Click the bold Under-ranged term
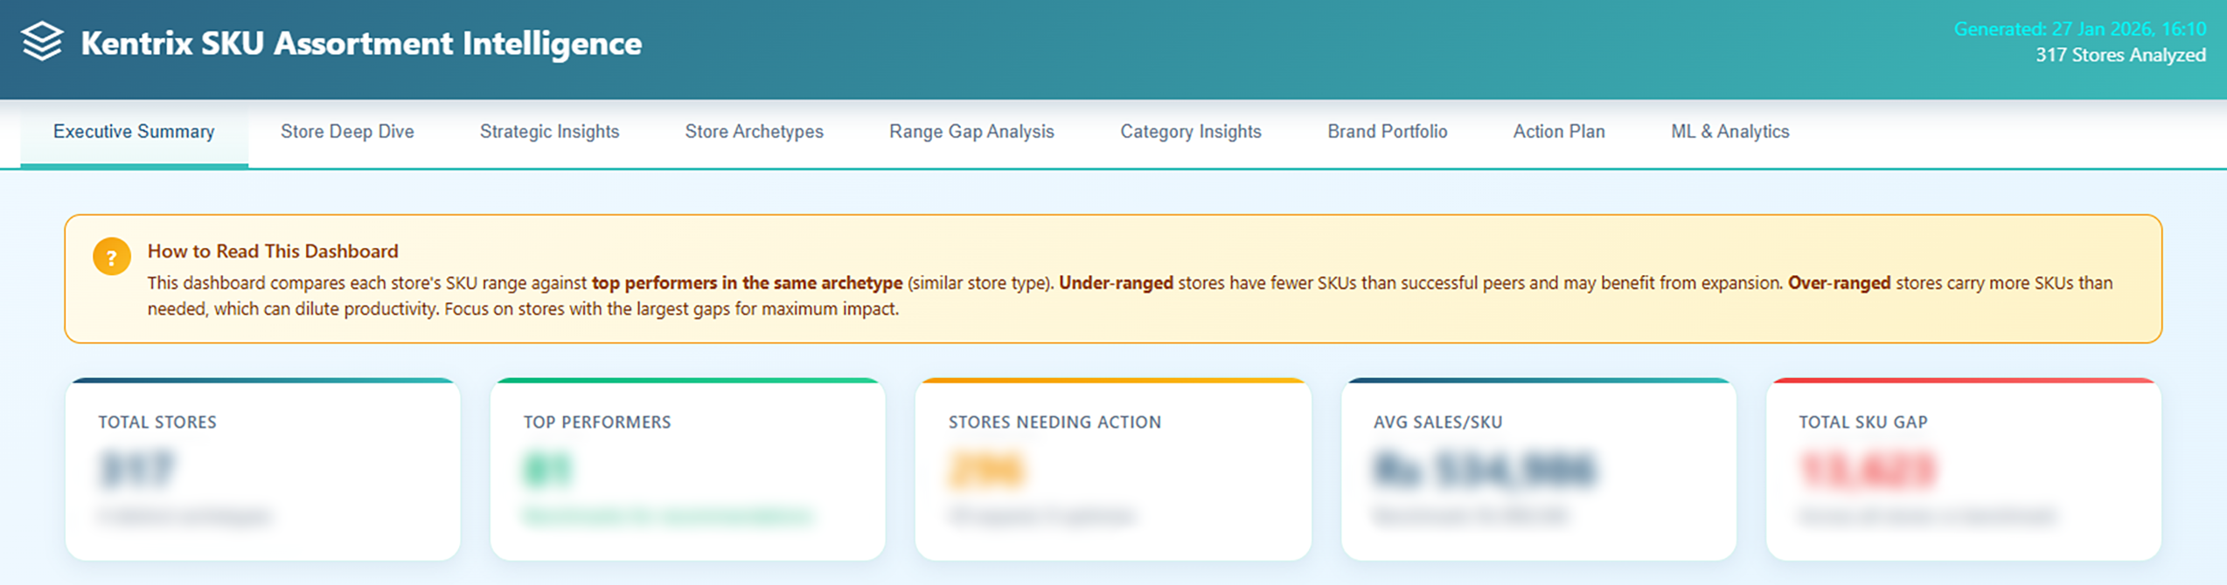This screenshot has width=2227, height=585. tap(1116, 283)
